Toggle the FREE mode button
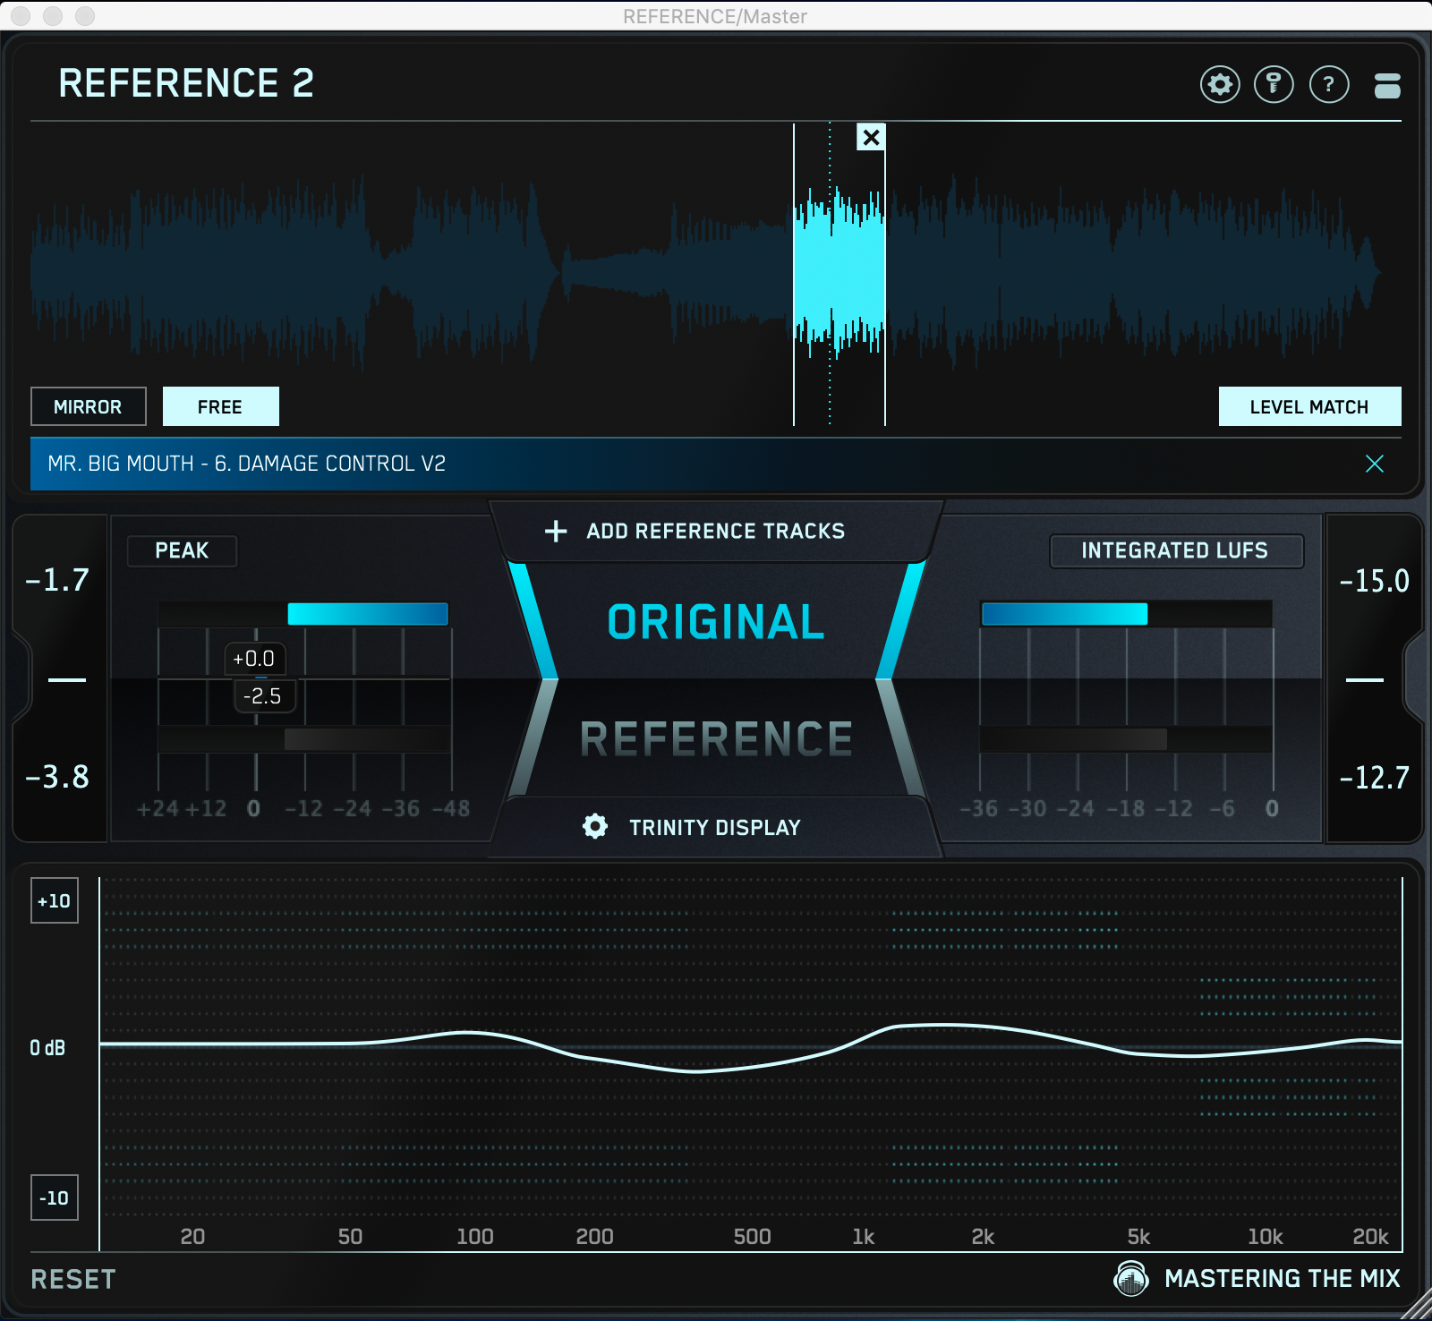 tap(220, 407)
